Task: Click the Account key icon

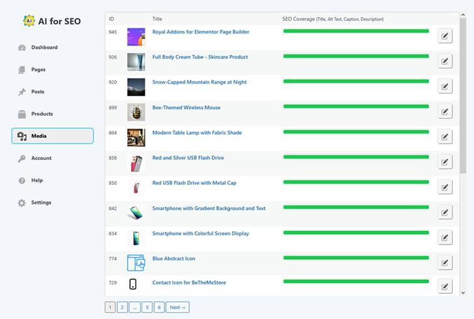Action: pyautogui.click(x=22, y=159)
